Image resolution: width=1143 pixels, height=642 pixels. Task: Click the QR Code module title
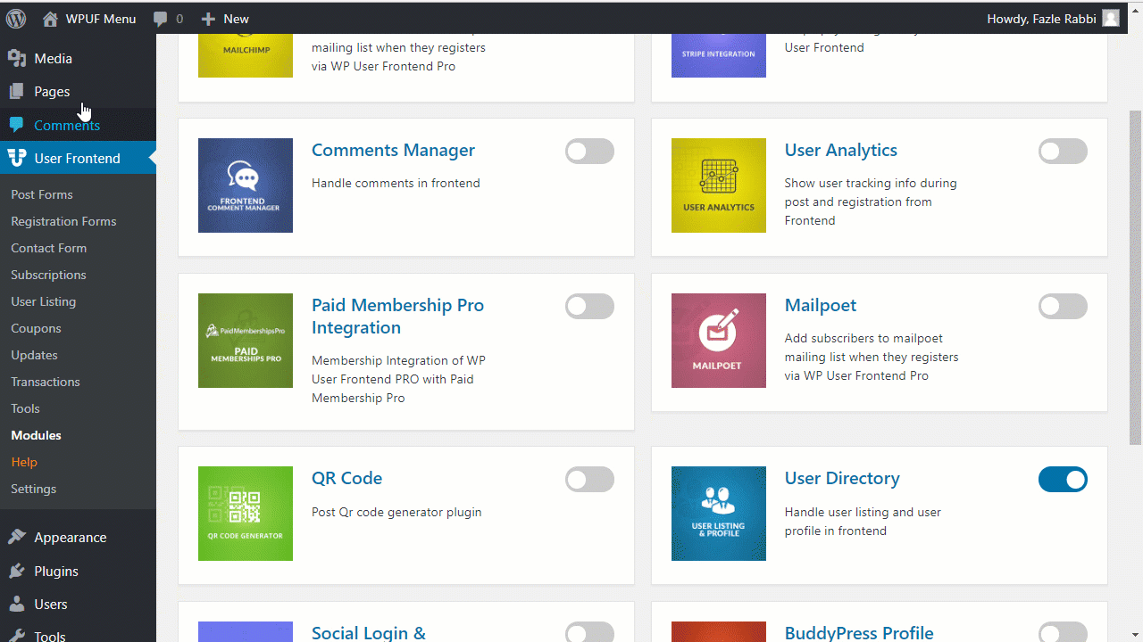point(346,479)
